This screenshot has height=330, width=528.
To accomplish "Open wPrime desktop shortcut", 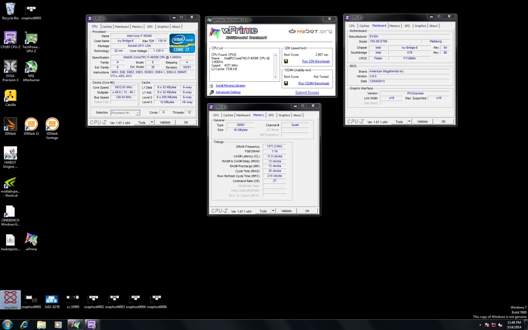I will [31, 240].
